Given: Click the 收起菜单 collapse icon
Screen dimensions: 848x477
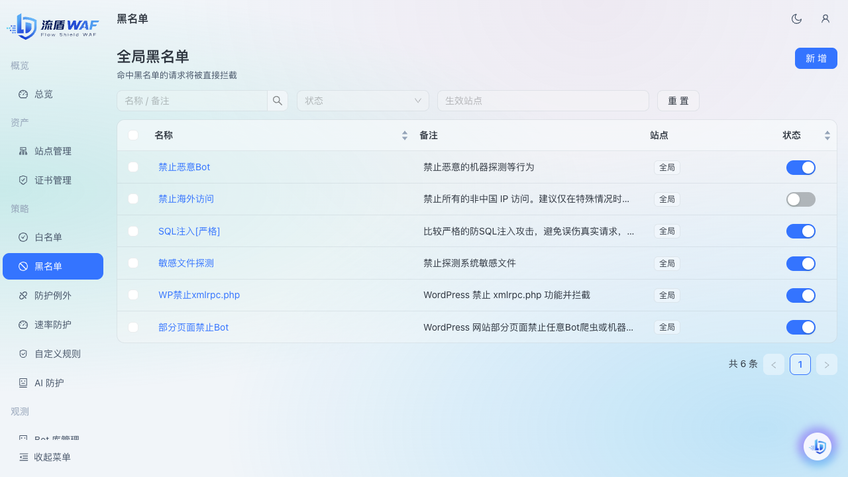Looking at the screenshot, I should (24, 457).
